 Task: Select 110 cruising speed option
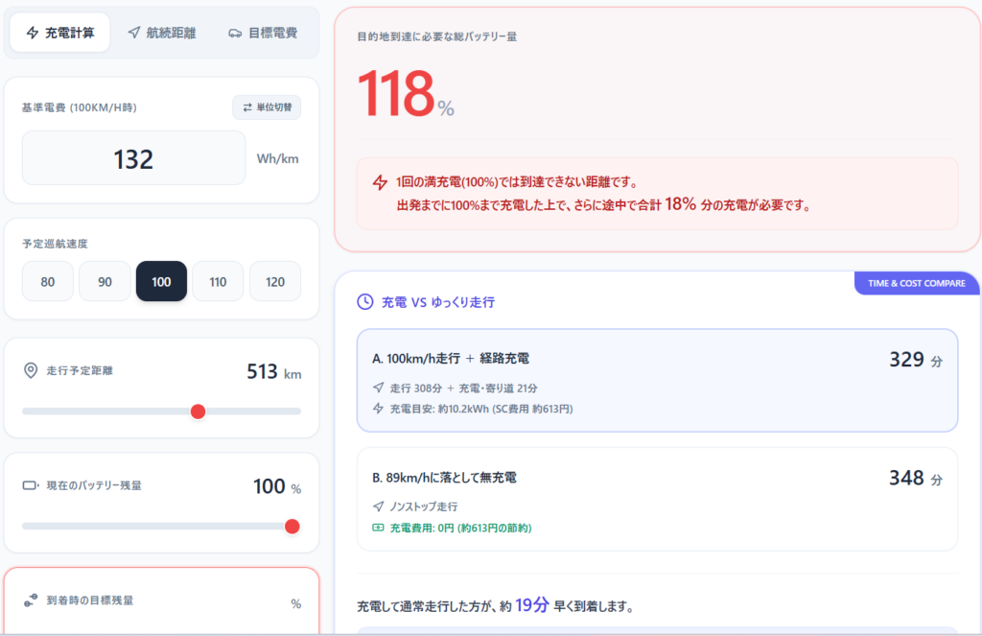click(218, 282)
